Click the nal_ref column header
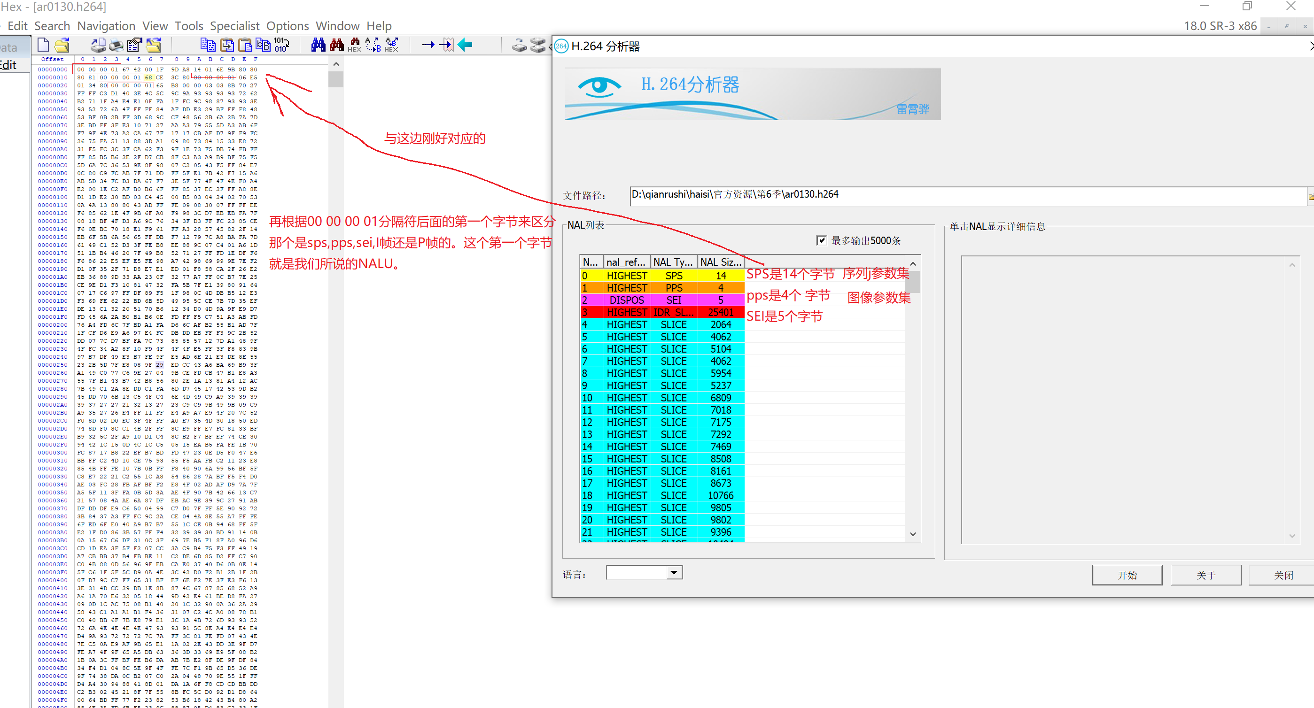This screenshot has width=1314, height=708. click(x=626, y=262)
